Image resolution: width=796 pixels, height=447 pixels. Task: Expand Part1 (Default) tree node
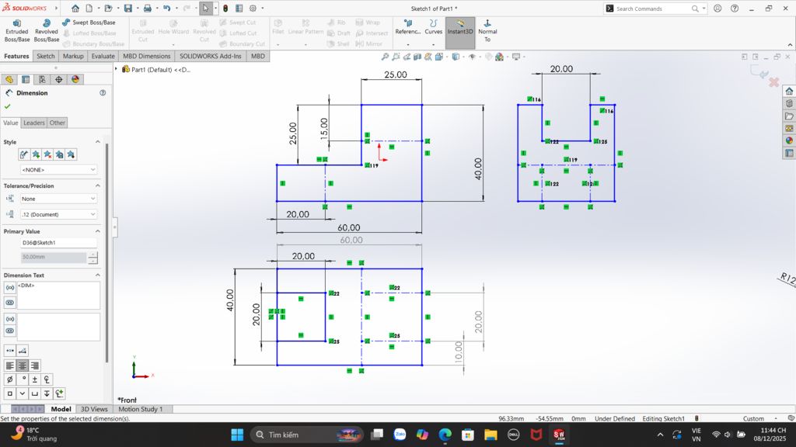tap(117, 69)
